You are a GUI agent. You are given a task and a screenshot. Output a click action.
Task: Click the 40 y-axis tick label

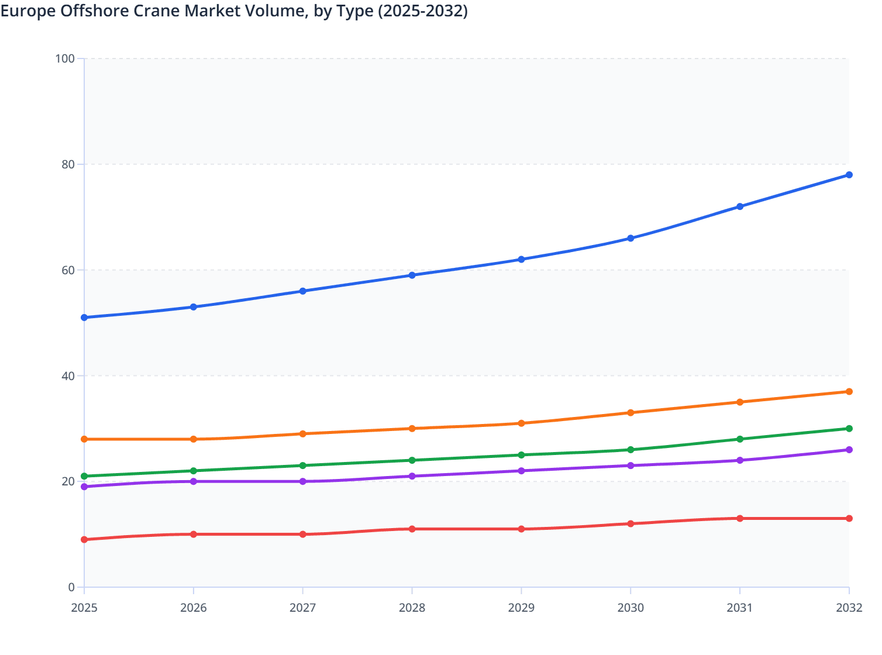[x=68, y=375]
